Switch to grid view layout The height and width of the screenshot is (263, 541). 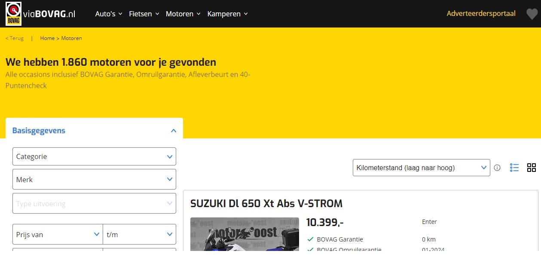(532, 168)
